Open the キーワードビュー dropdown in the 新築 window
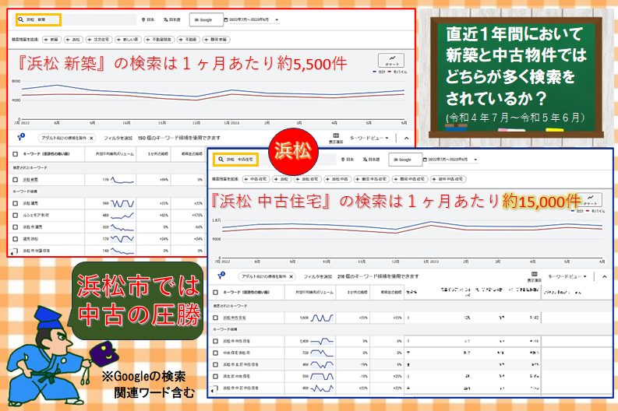This screenshot has width=618, height=411. point(369,139)
